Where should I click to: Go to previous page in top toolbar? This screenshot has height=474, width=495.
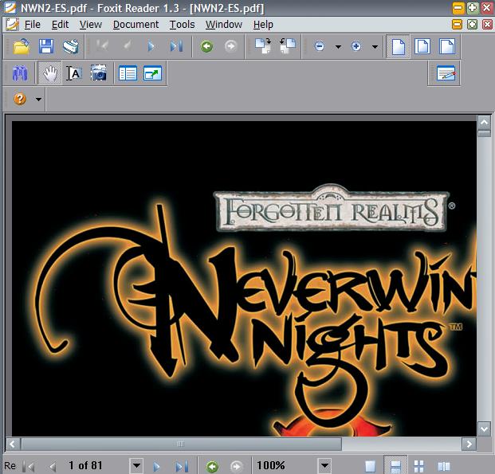pyautogui.click(x=127, y=47)
